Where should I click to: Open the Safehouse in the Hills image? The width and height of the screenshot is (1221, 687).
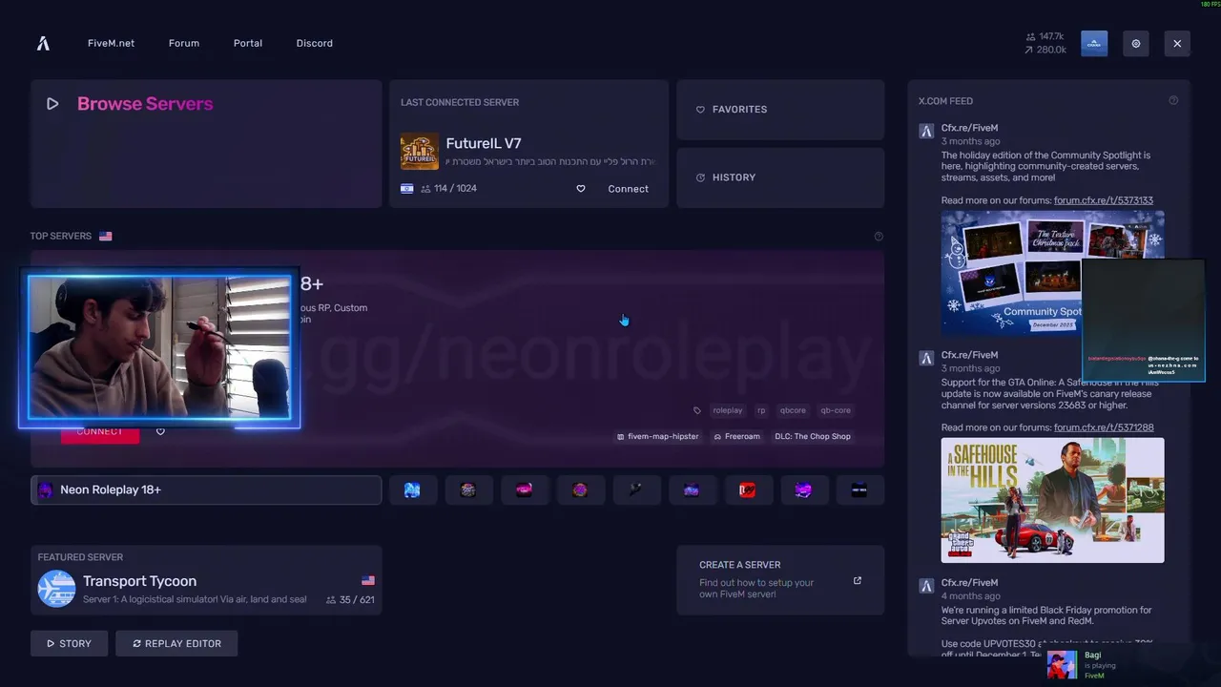(x=1052, y=500)
